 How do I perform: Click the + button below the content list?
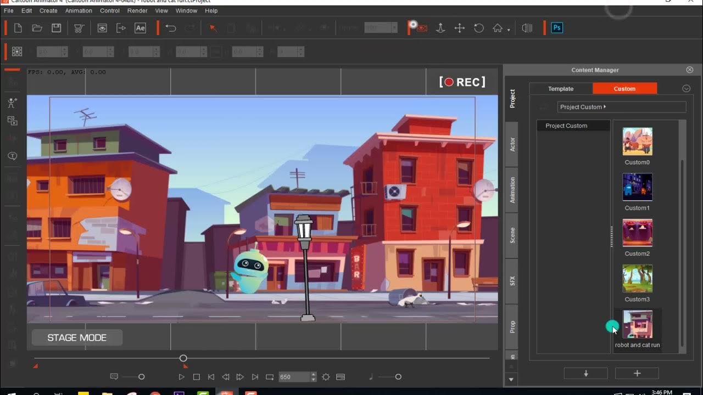pos(637,373)
